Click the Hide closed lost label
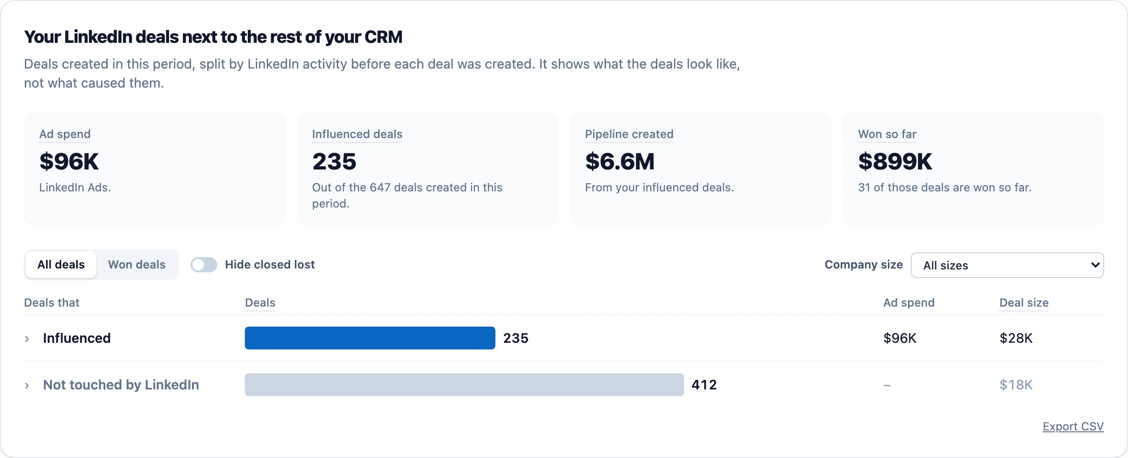The height and width of the screenshot is (458, 1128). point(270,265)
